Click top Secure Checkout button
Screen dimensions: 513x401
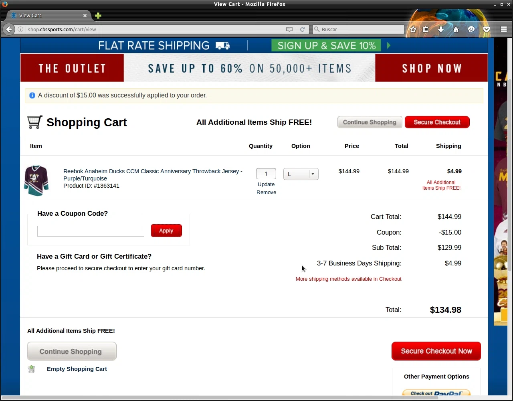pyautogui.click(x=437, y=122)
